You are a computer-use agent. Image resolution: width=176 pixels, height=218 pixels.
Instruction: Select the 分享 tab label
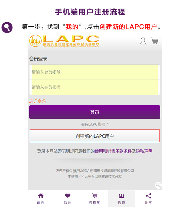point(148,203)
